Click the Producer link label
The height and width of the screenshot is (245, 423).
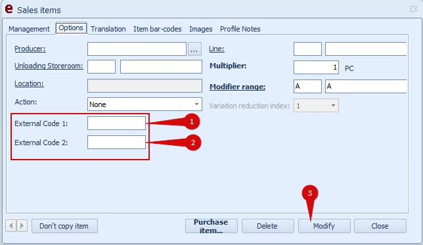30,49
